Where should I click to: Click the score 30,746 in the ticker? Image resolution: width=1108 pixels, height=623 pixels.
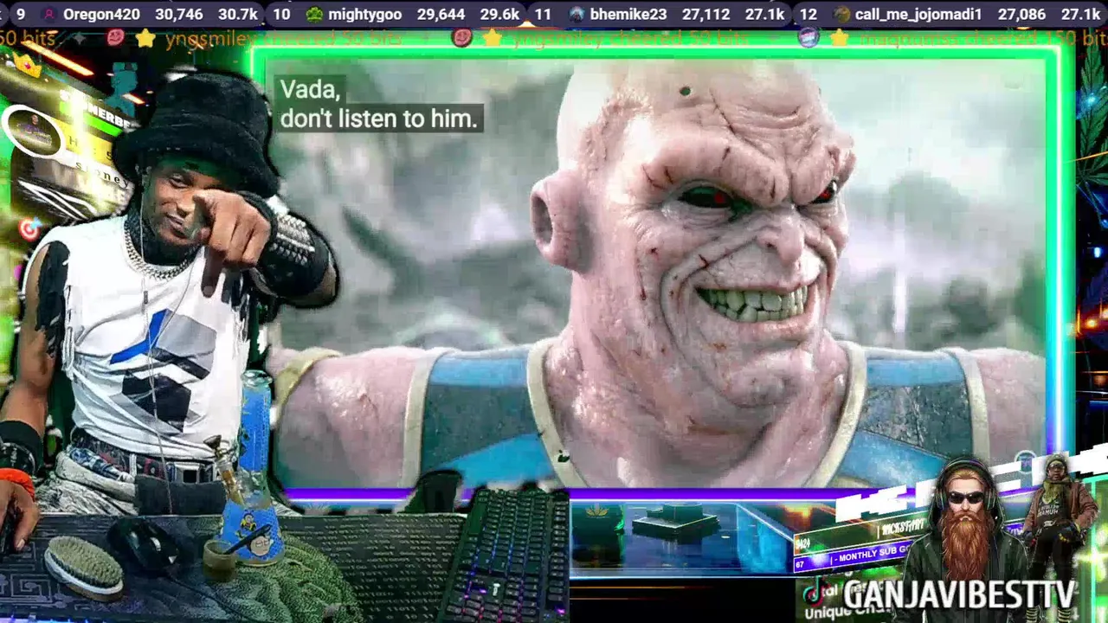pos(179,15)
